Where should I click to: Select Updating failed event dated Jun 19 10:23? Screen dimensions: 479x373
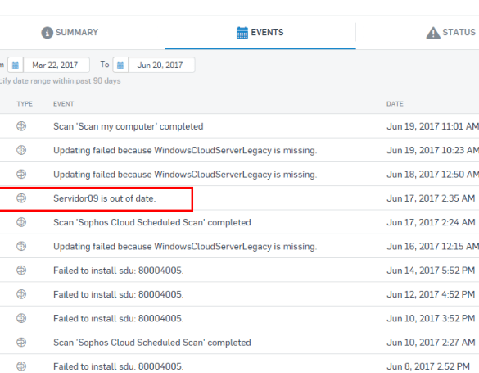pyautogui.click(x=185, y=150)
